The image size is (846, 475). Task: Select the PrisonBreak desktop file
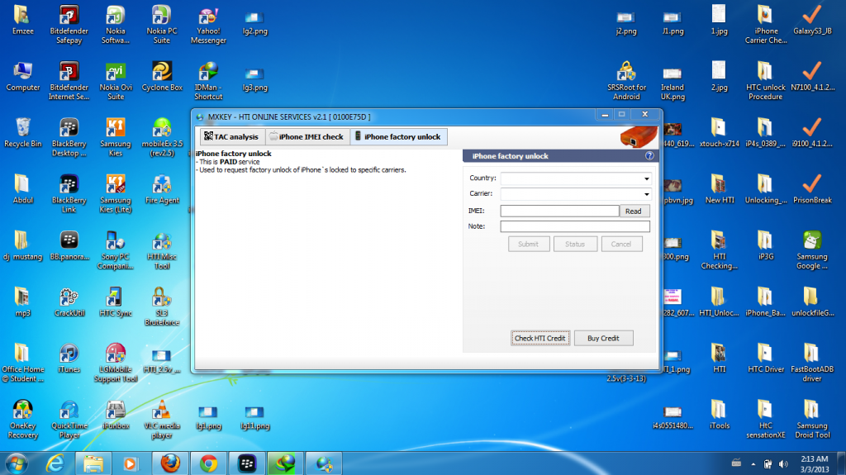pos(812,189)
